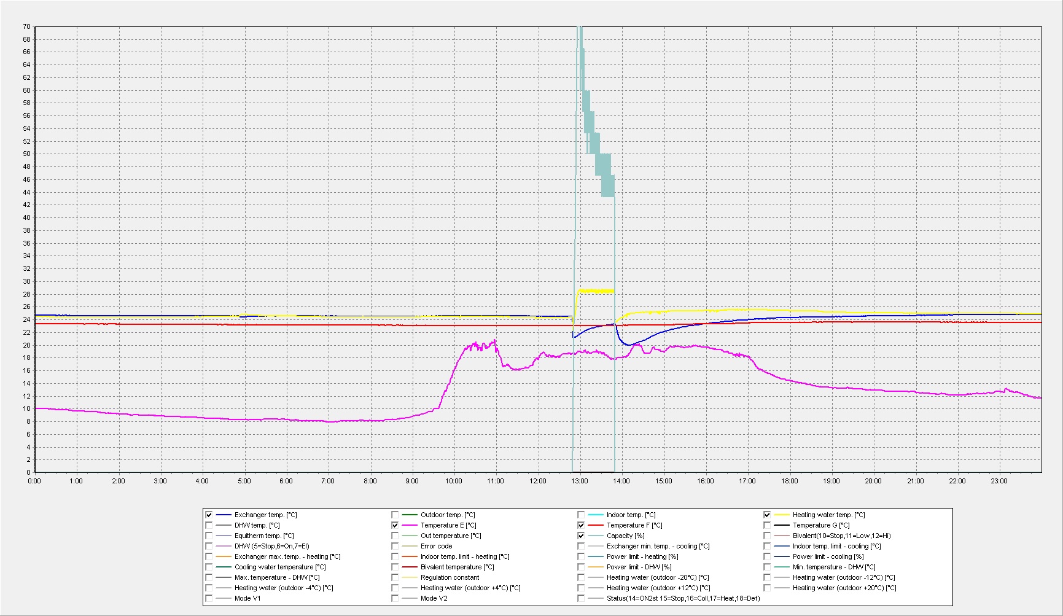Check Exchanger max. temp. - heating box
The image size is (1063, 616).
tap(209, 556)
